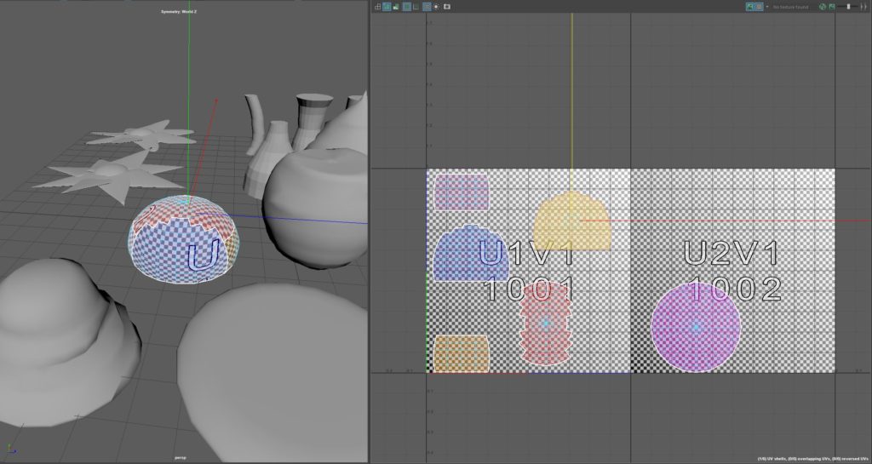Click the dim image icon
This screenshot has width=872, height=464.
833,6
